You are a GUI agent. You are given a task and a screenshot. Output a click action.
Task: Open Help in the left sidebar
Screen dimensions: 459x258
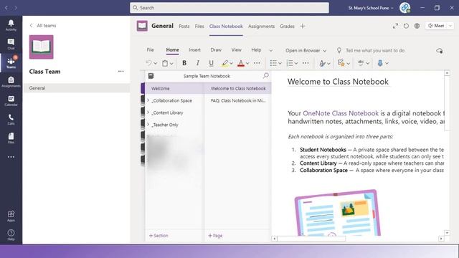11,235
